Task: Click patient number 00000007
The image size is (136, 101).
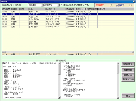Action: click(x=70, y=24)
